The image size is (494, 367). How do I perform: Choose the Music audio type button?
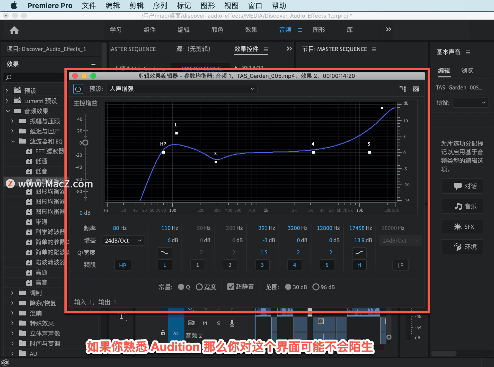(462, 206)
